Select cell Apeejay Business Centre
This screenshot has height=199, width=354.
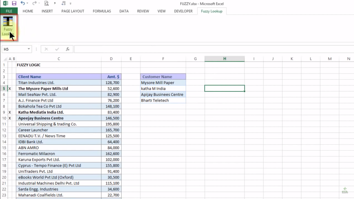[x=59, y=118]
